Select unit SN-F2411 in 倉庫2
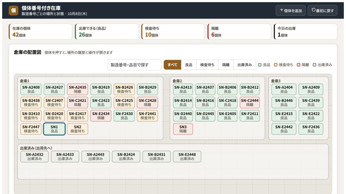346x194 pixels. [250, 116]
